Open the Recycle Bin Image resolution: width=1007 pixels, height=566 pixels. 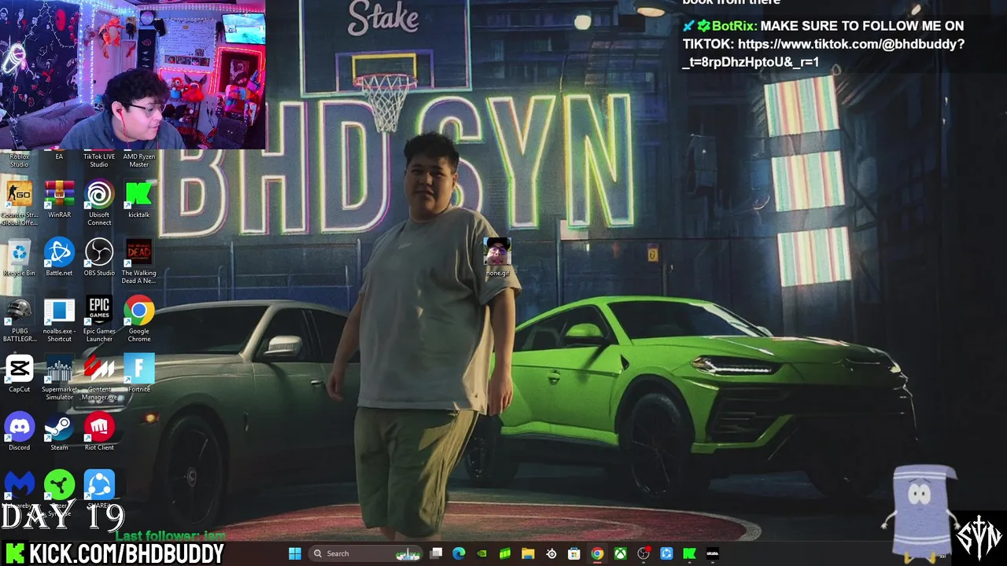[x=20, y=258]
